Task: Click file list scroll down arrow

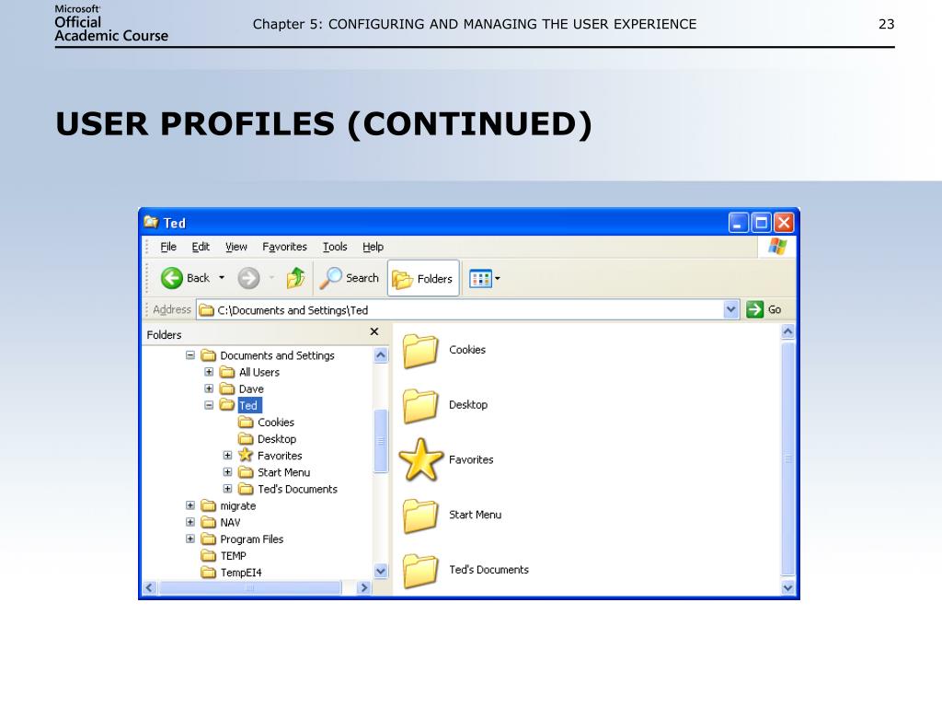Action: [x=788, y=588]
